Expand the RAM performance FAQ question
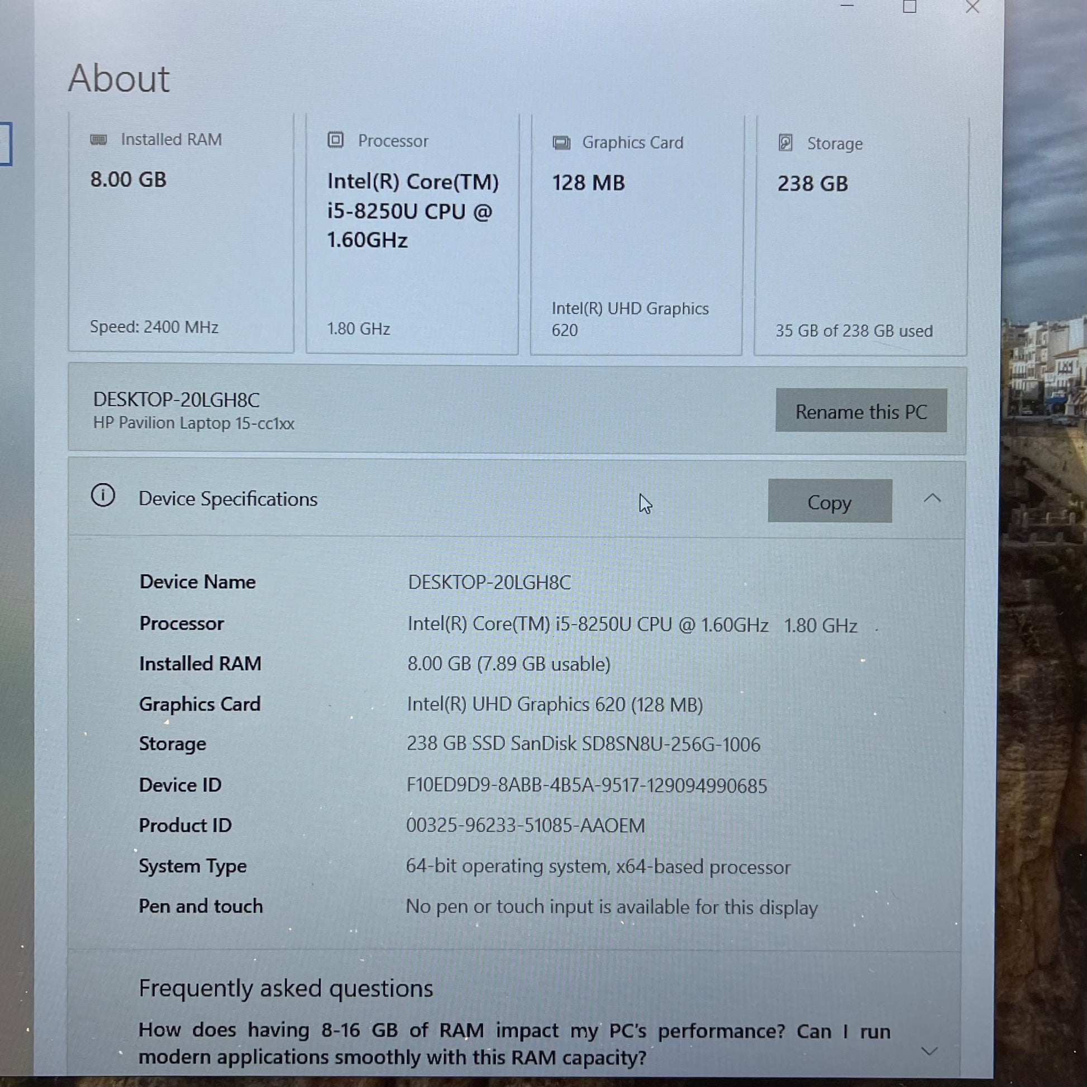The width and height of the screenshot is (1087, 1087). (929, 1051)
